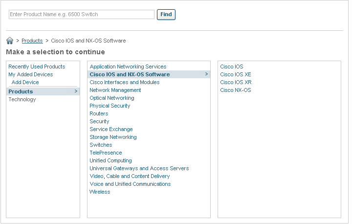The height and width of the screenshot is (224, 352).
Task: Open the Products breadcrumb link
Action: pos(32,41)
